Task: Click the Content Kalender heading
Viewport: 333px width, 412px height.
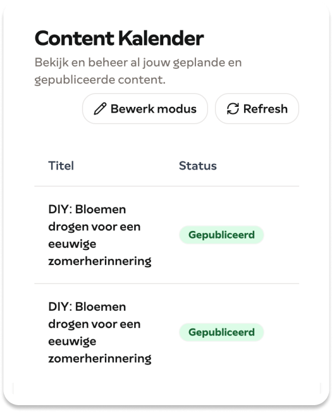Action: click(x=119, y=38)
